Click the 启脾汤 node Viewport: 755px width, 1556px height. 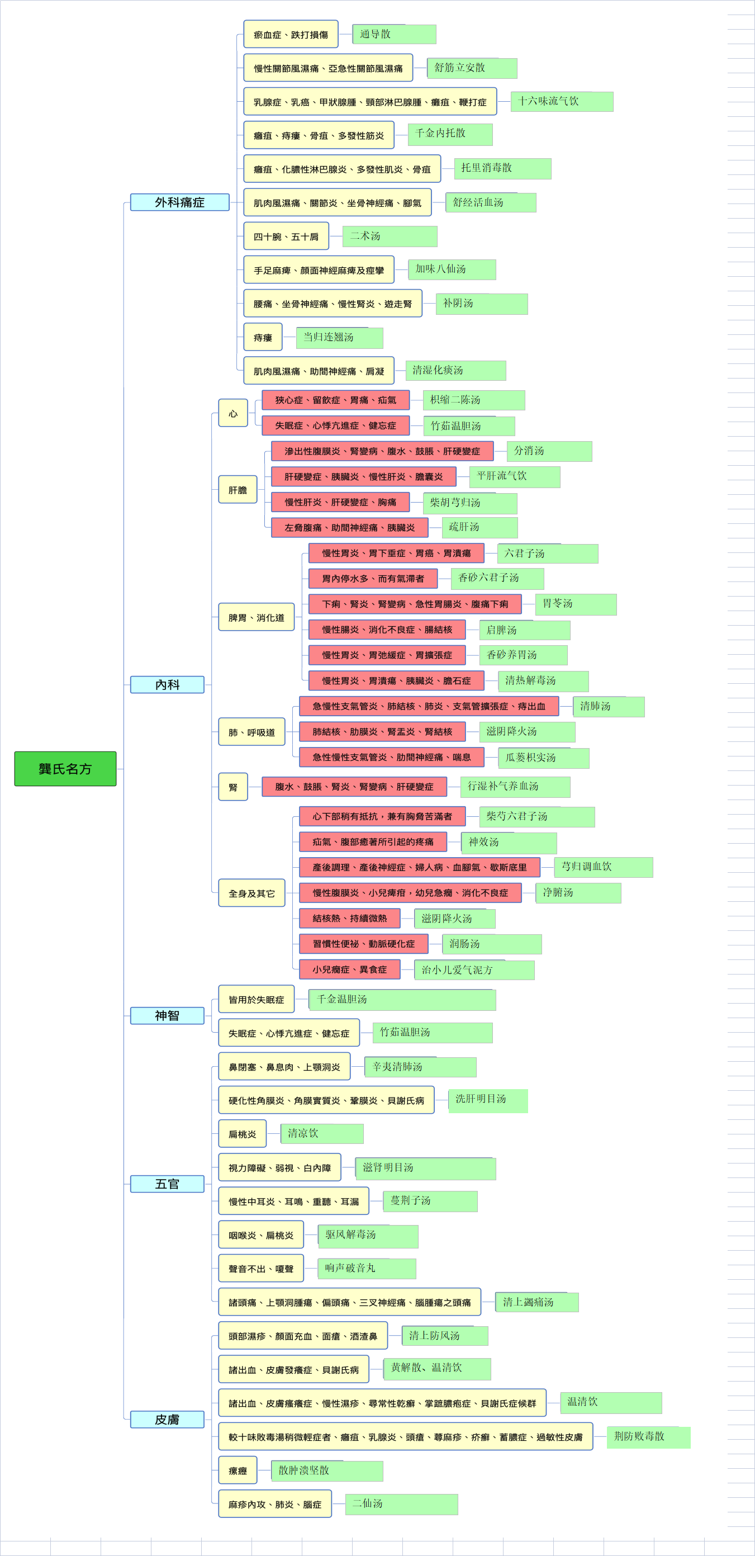[x=524, y=630]
